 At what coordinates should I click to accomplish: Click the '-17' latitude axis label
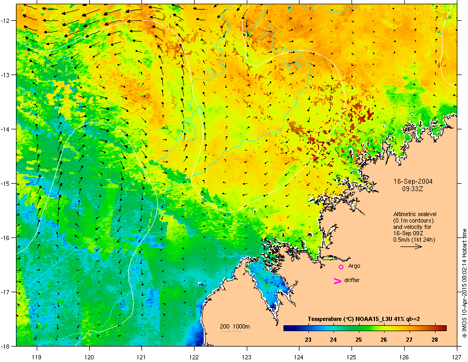click(5, 292)
